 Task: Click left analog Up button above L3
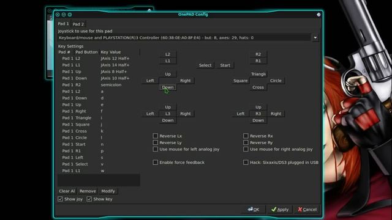tap(168, 107)
